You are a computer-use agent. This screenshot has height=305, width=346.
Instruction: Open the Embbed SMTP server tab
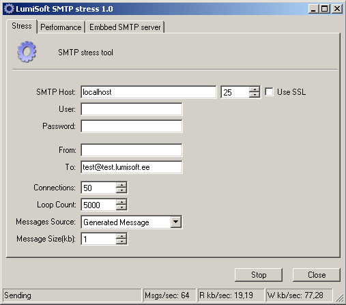[125, 27]
